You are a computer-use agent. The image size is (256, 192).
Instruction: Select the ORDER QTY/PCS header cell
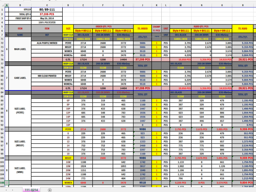[x=103, y=26]
